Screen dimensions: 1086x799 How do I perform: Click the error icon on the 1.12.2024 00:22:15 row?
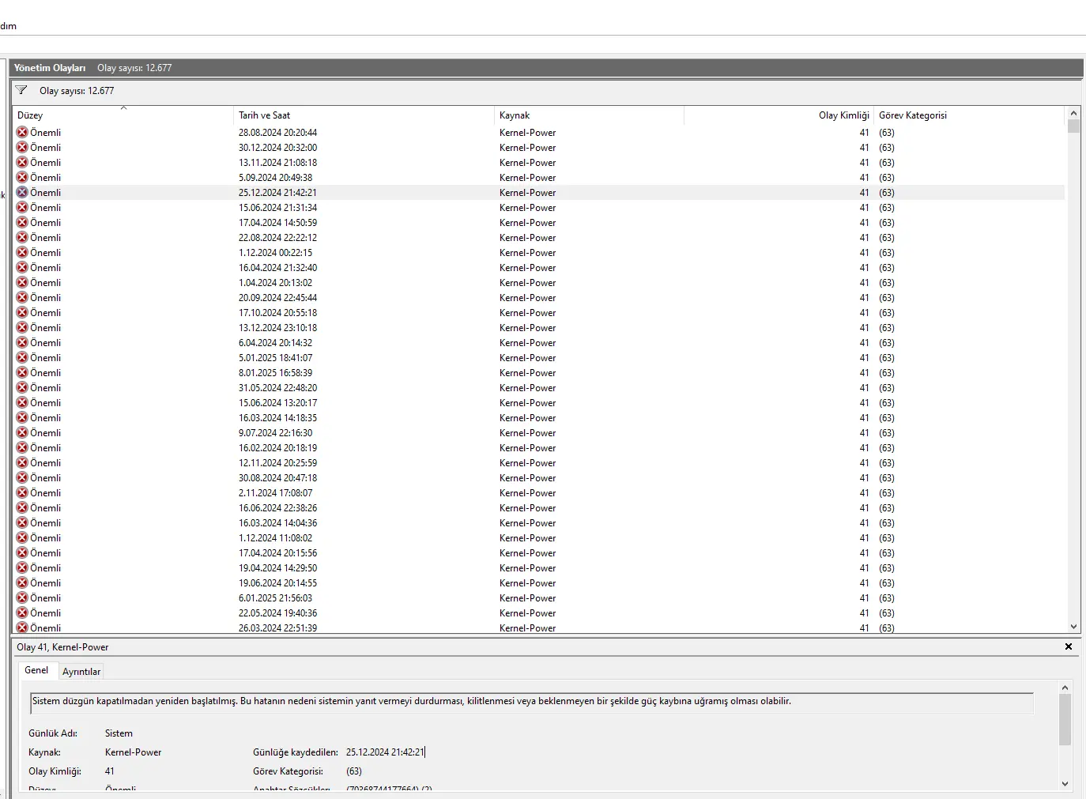tap(22, 252)
